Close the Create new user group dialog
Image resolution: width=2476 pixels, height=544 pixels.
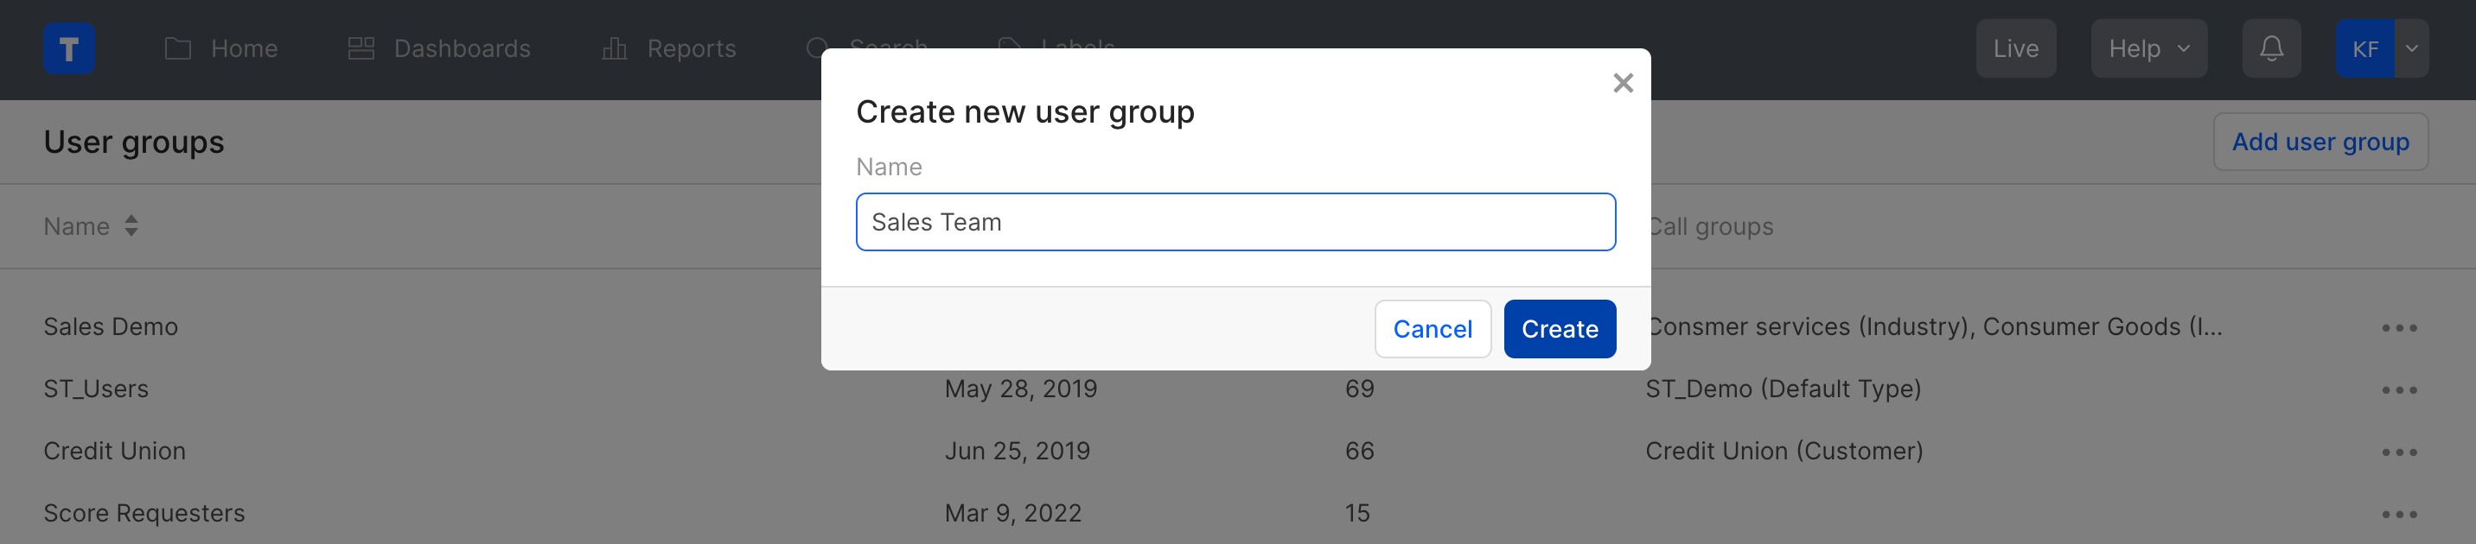1624,83
